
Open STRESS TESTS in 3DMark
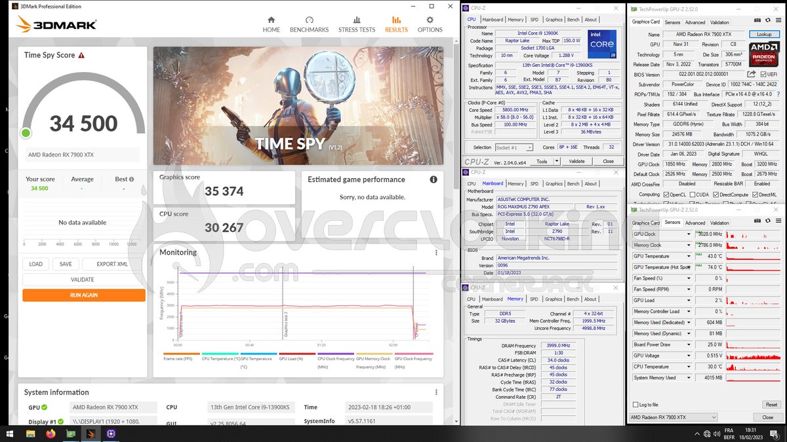[x=357, y=24]
